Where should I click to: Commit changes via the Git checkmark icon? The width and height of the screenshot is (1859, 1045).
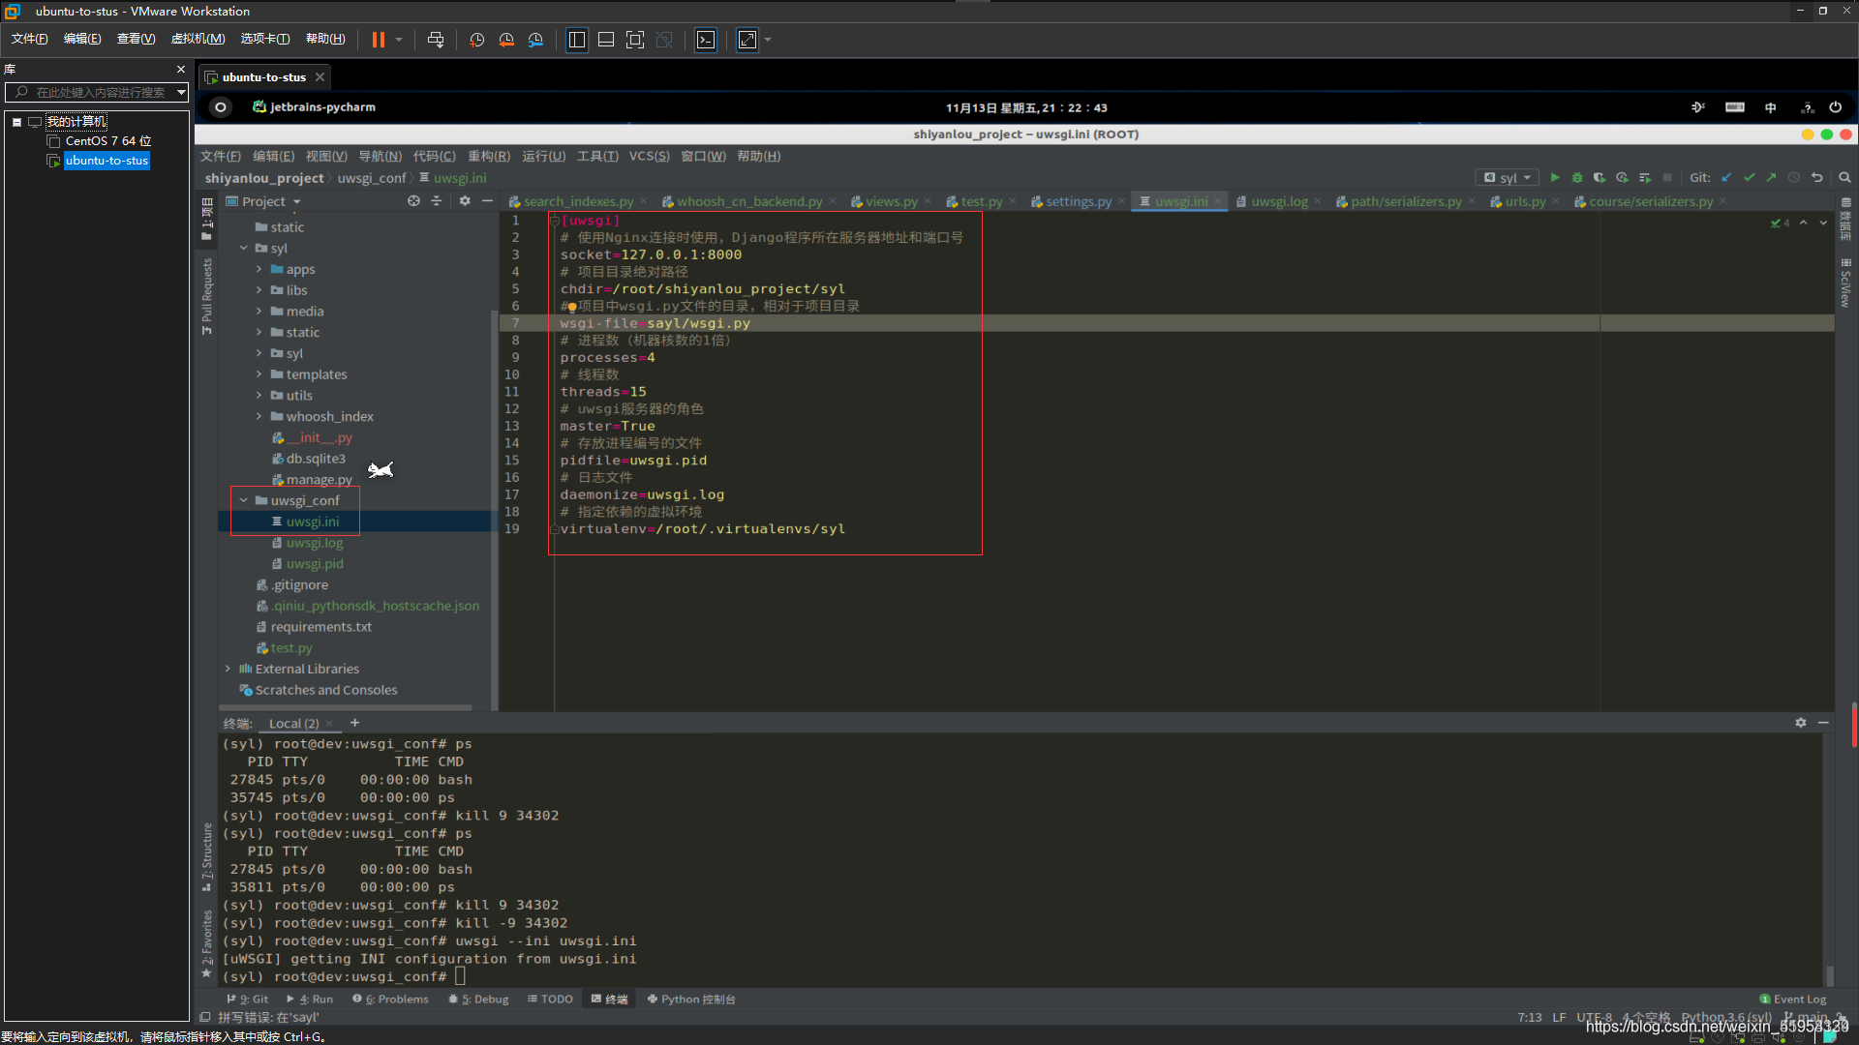coord(1749,177)
